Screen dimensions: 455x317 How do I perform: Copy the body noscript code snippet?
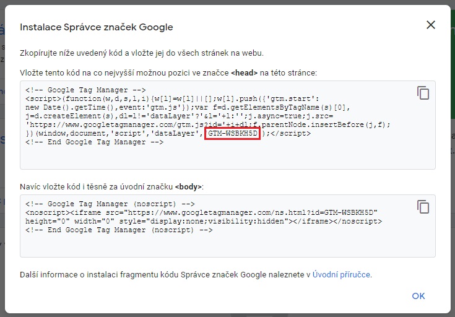pyautogui.click(x=423, y=207)
